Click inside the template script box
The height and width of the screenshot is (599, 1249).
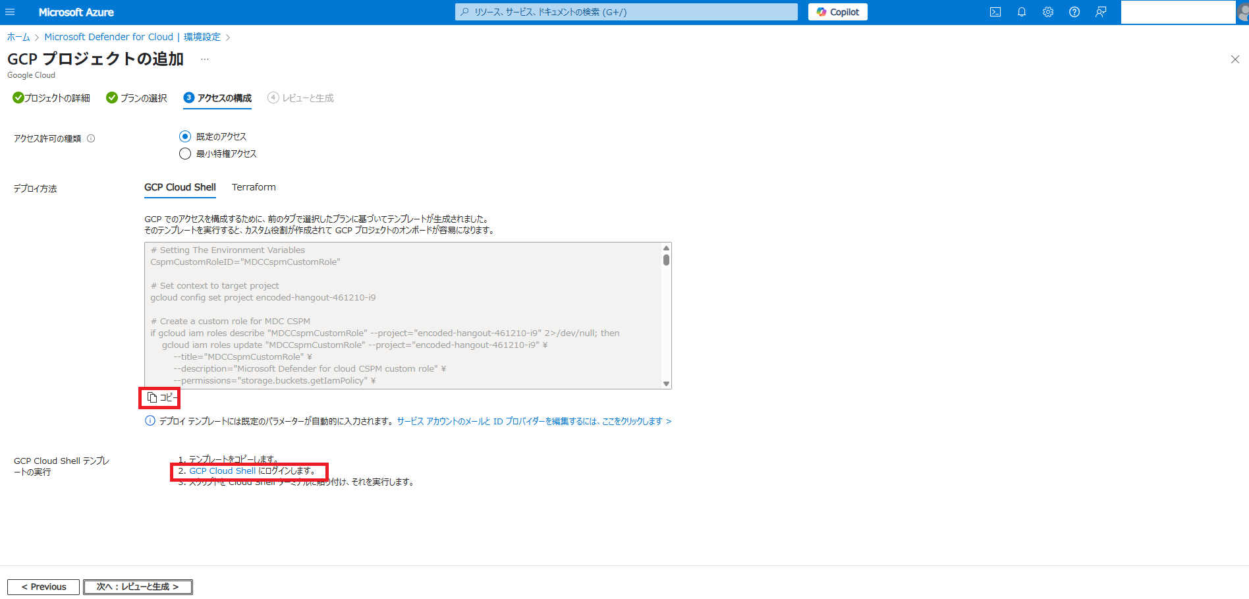coord(403,316)
